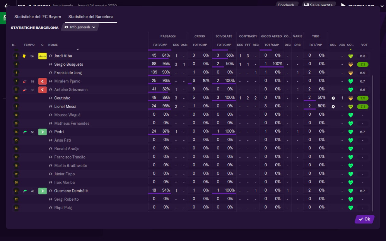Open the Info generali view dropdown
The height and width of the screenshot is (241, 386).
click(80, 27)
